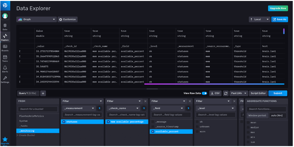The height and width of the screenshot is (147, 294).
Task: Submit the query
Action: [x=278, y=93]
